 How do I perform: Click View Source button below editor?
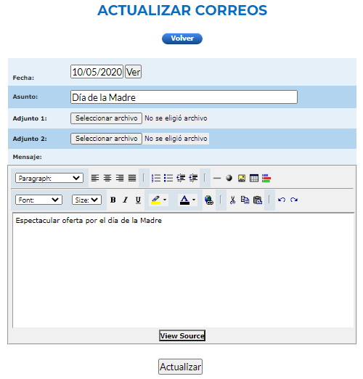click(182, 335)
